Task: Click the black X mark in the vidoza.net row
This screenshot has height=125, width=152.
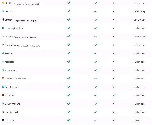Action: coord(114,70)
